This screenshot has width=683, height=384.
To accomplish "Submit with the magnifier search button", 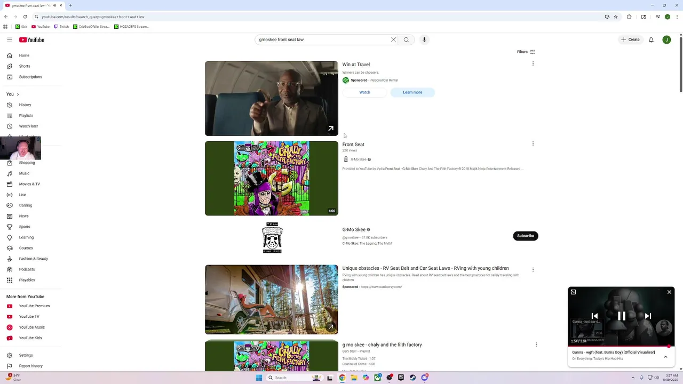I will pyautogui.click(x=406, y=39).
